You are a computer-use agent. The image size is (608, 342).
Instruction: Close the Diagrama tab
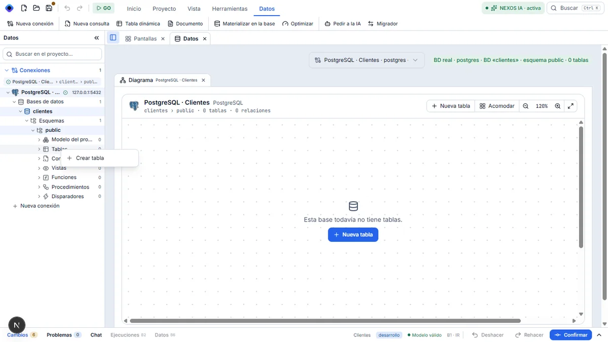(x=203, y=80)
